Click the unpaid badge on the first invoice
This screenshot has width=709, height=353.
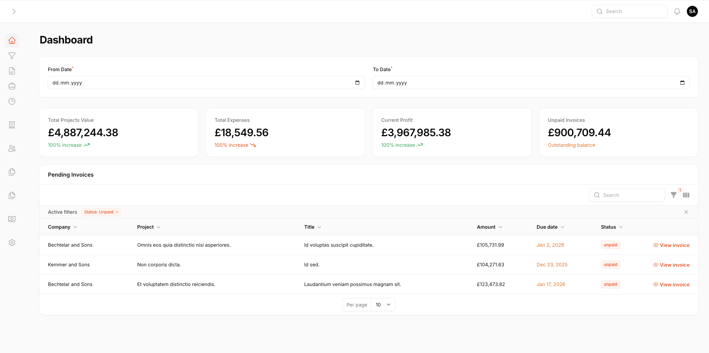pos(610,245)
